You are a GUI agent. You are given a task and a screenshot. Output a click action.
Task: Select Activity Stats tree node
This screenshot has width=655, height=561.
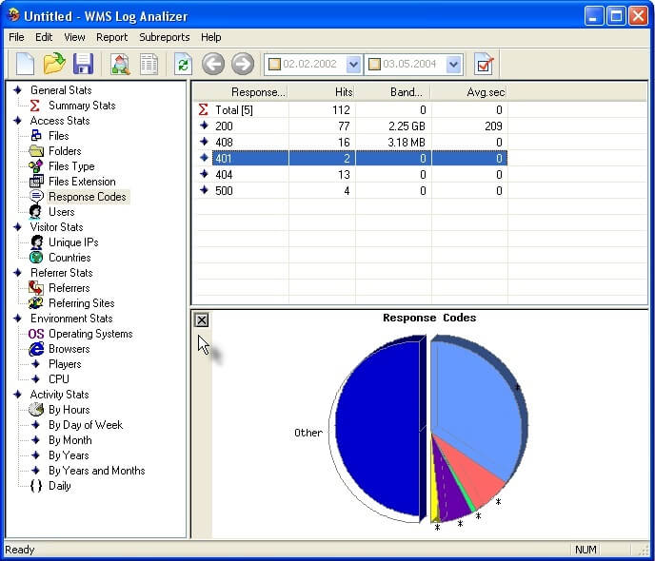click(x=59, y=395)
